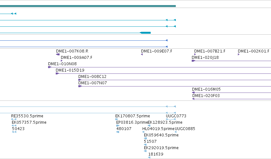
Task: Select the DME1-016M05 arrow head
Action: point(193,93)
